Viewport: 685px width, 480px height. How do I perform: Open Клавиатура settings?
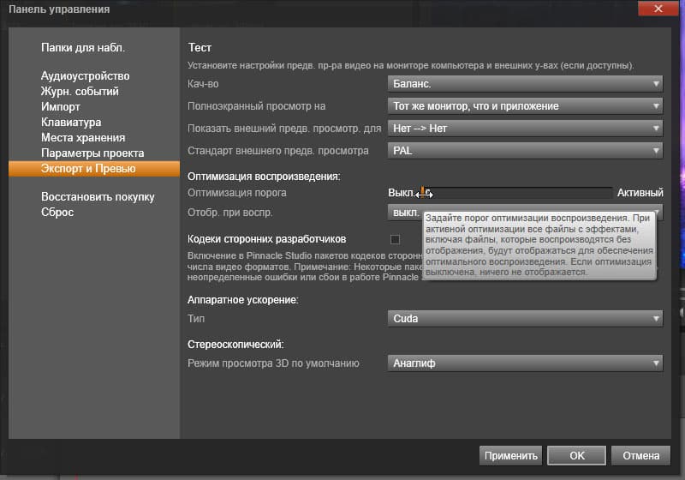[x=71, y=122]
